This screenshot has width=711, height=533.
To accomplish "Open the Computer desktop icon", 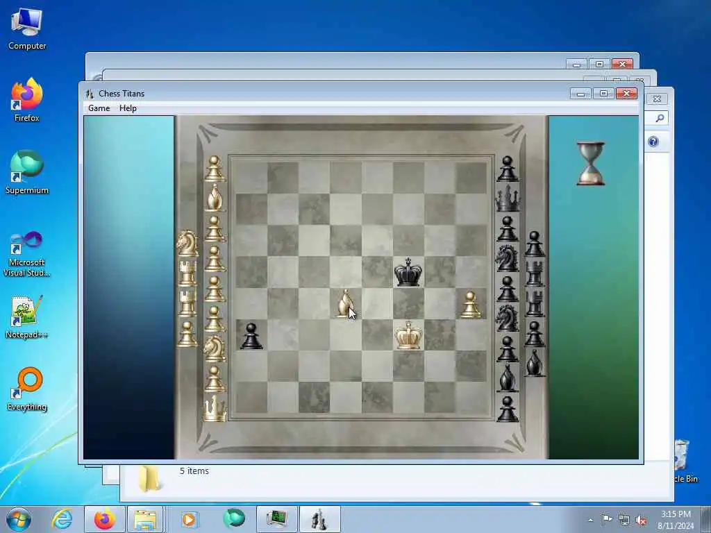I will coord(27,28).
